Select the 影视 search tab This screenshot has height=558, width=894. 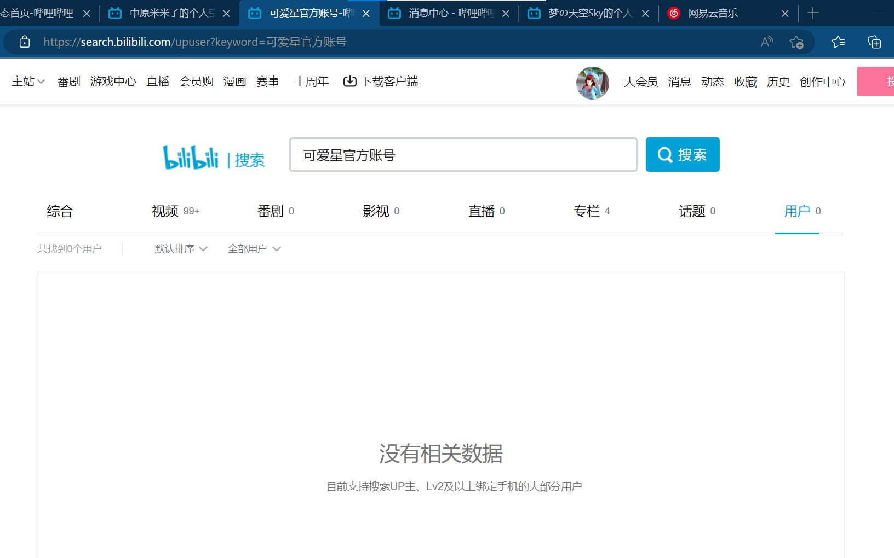pyautogui.click(x=381, y=211)
